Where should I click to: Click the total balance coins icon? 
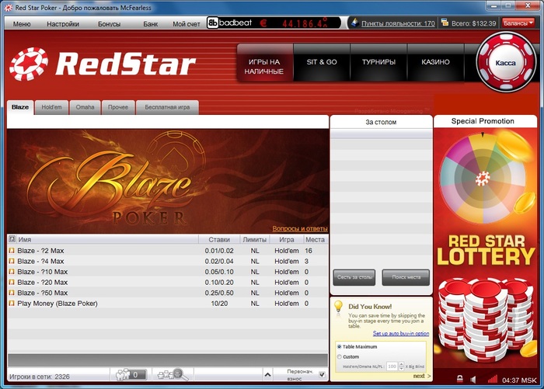pyautogui.click(x=445, y=23)
